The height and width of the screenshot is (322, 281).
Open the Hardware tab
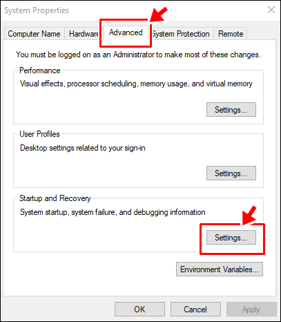(84, 34)
